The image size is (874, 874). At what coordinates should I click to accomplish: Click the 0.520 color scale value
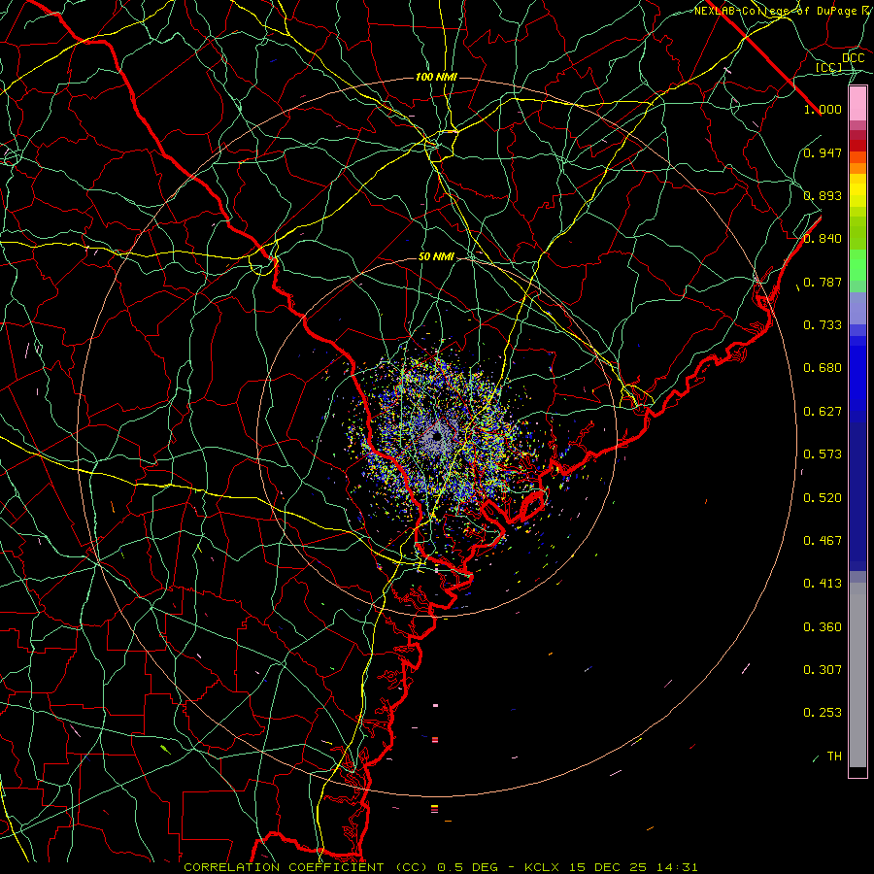click(823, 498)
